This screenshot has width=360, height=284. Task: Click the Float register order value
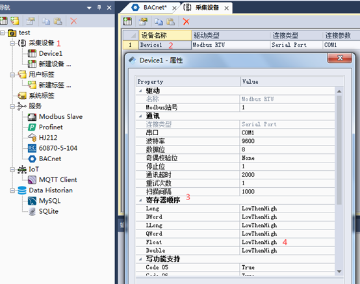pos(287,242)
